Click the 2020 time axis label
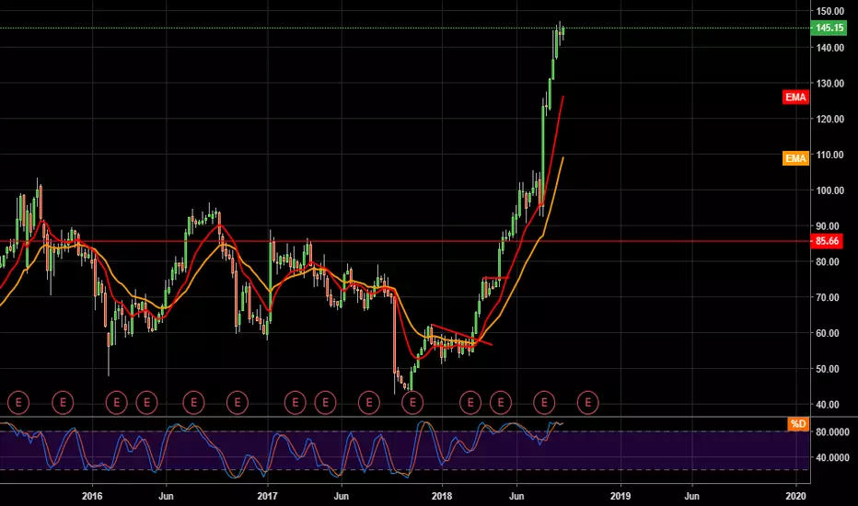Viewport: 858px width, 506px height. point(795,496)
